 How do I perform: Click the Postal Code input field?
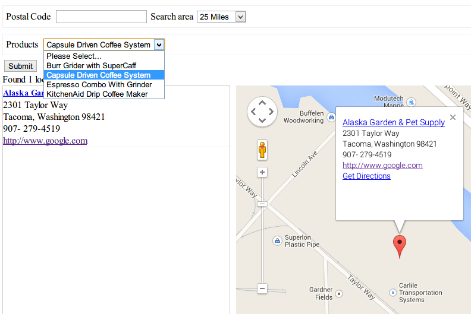[101, 17]
